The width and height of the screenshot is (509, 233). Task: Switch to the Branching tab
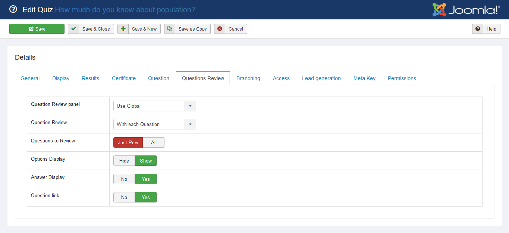[248, 78]
